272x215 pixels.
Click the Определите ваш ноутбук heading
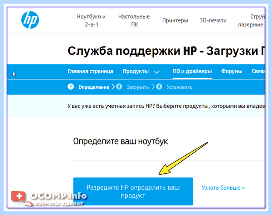point(121,141)
